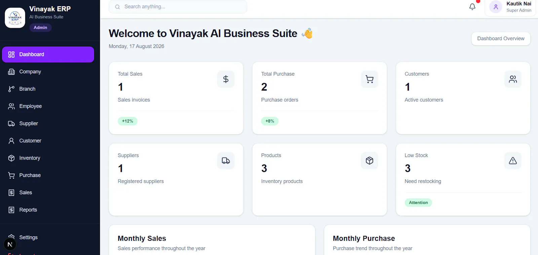Go to the Branch page
538x255 pixels.
[x=48, y=89]
